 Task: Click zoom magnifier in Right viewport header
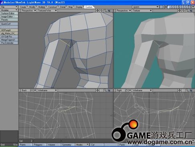pos(187,90)
